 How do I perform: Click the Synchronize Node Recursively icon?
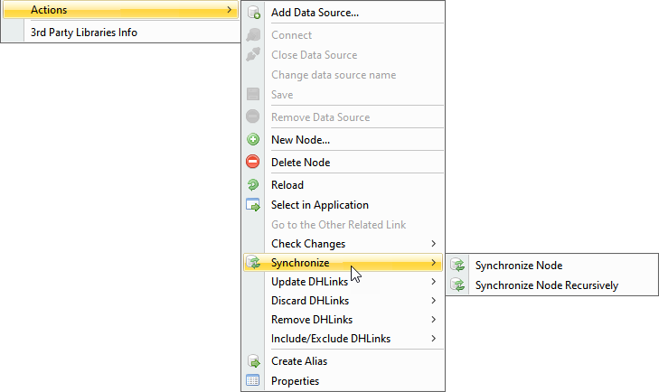[458, 285]
